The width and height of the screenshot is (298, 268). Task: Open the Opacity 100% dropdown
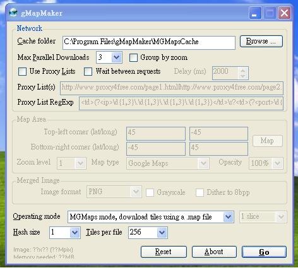[x=266, y=163]
